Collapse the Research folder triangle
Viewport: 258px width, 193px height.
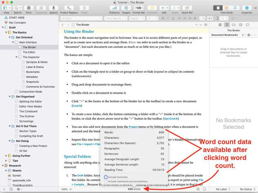tap(3, 166)
